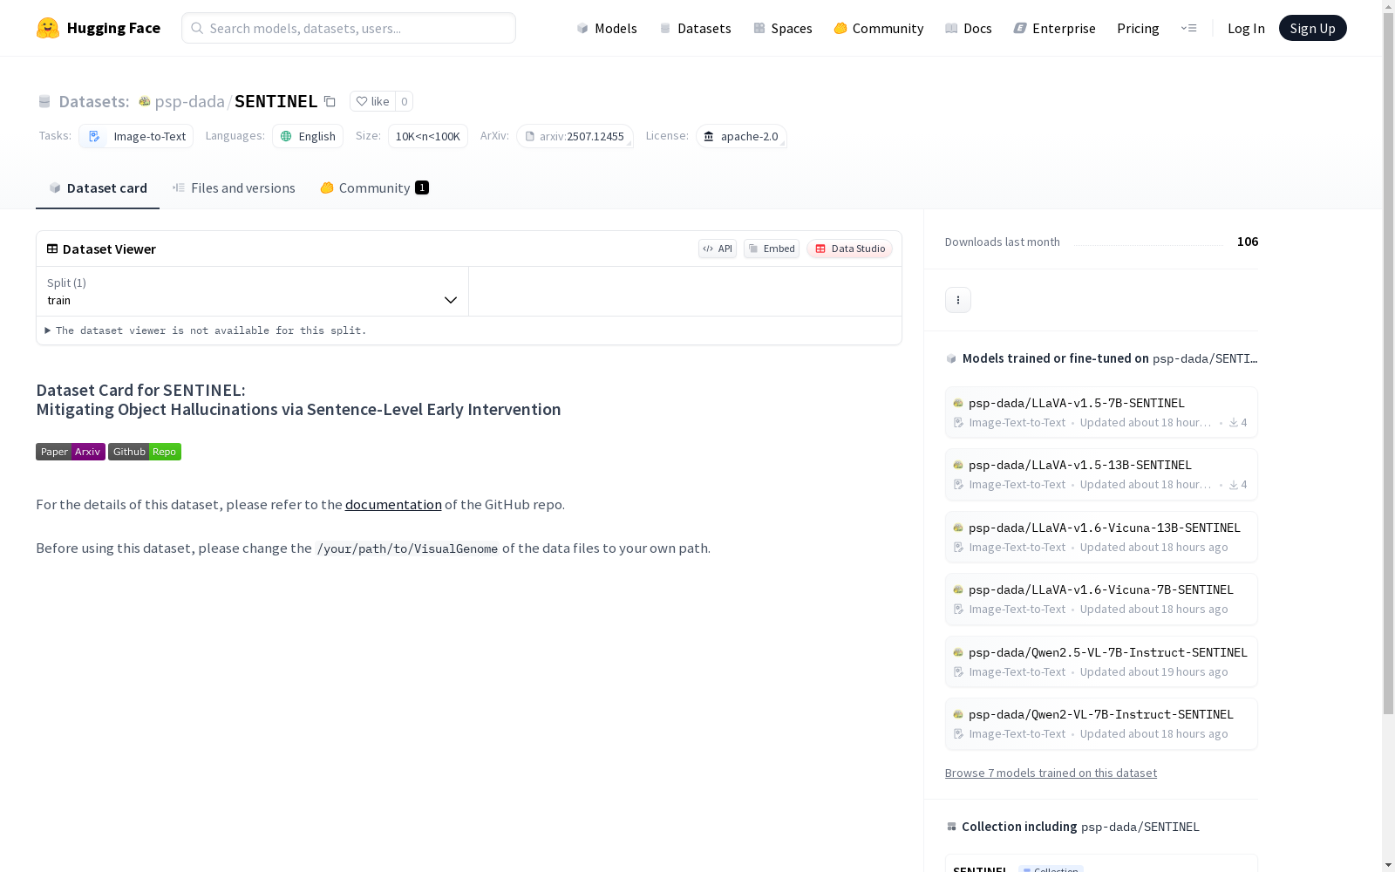Click the API button in Dataset Viewer
The width and height of the screenshot is (1395, 872).
pos(718,249)
